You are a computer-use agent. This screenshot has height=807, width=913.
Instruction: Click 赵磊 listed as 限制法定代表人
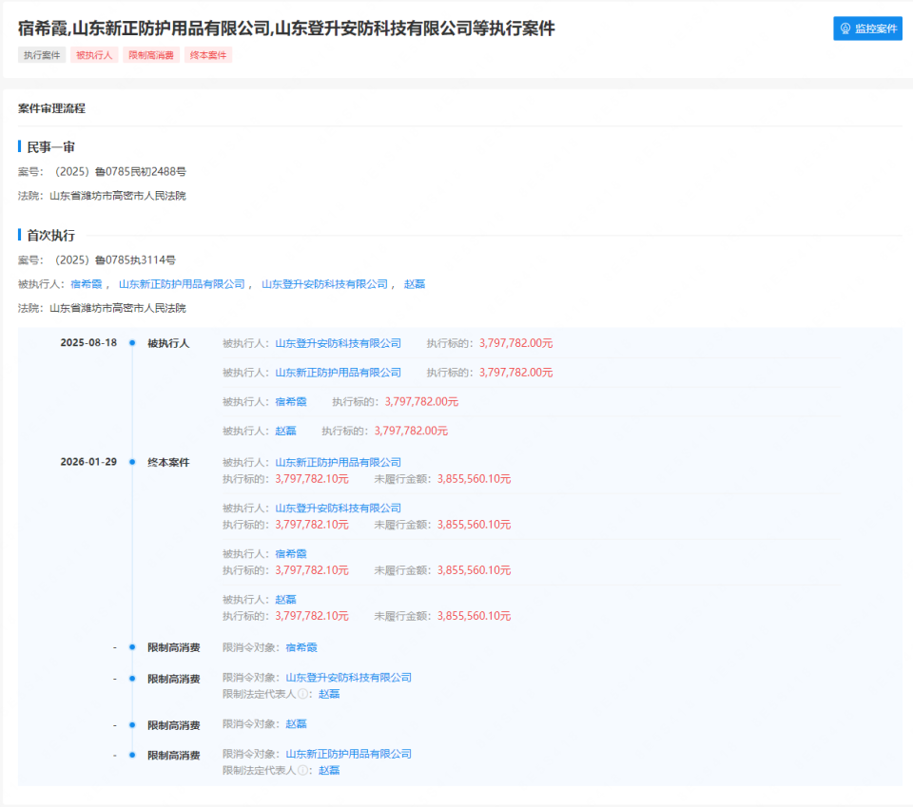328,694
